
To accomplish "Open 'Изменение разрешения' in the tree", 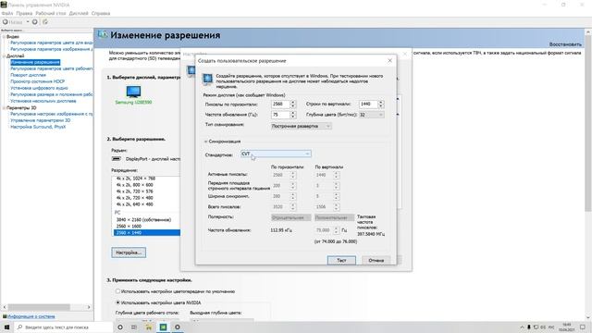I will coord(35,62).
